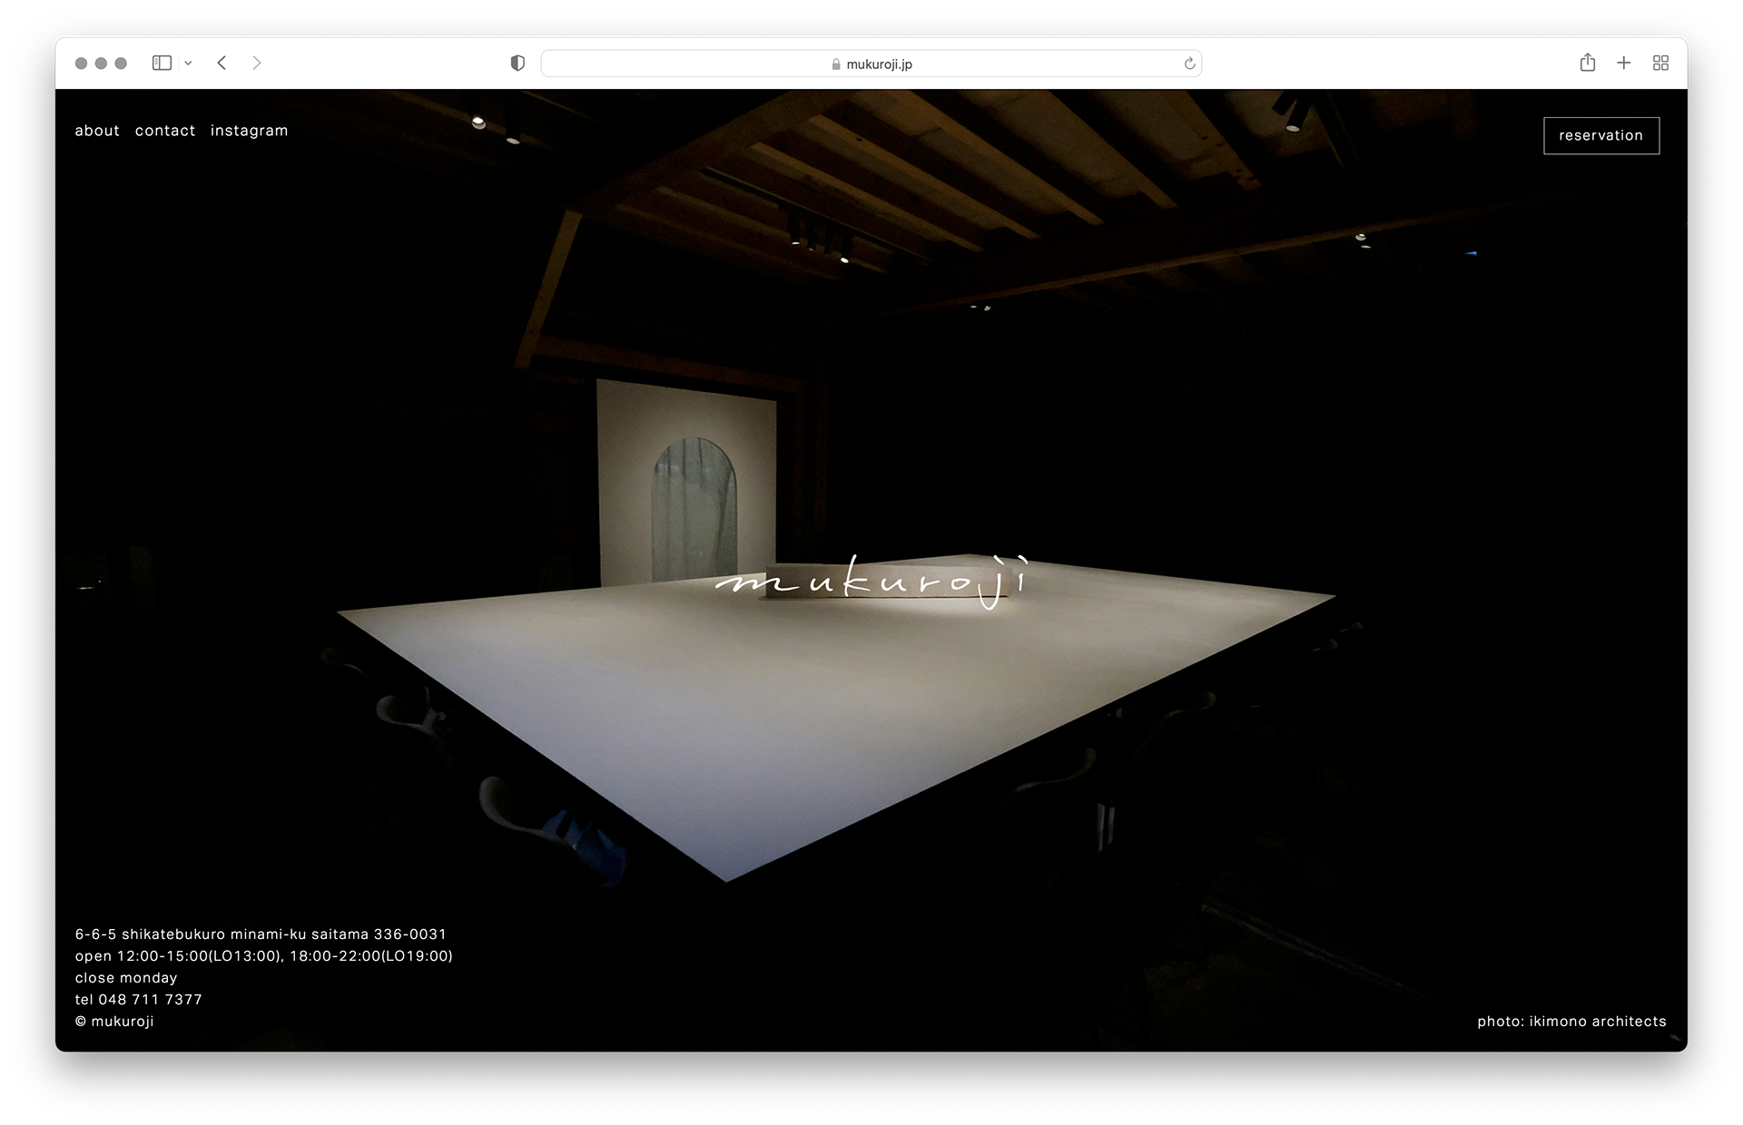Viewport: 1743px width, 1125px height.
Task: Click the photo: ikimono architects credit
Action: point(1571,1022)
